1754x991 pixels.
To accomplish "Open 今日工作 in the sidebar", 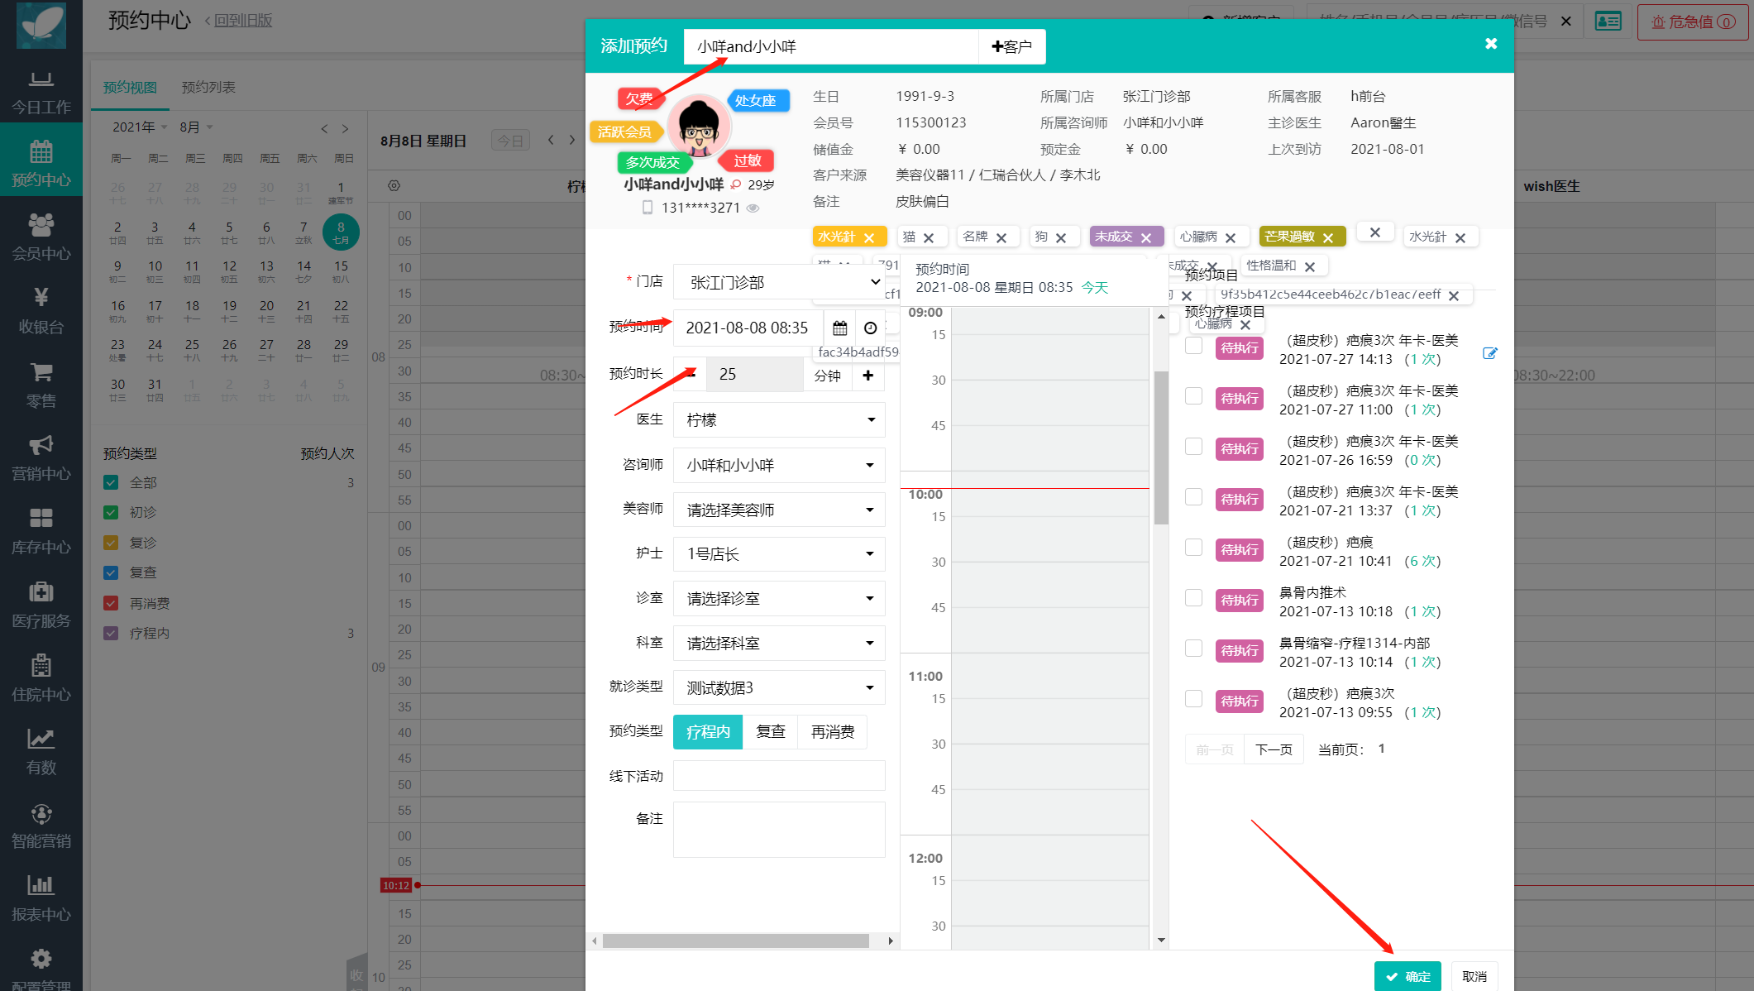I will pyautogui.click(x=41, y=93).
